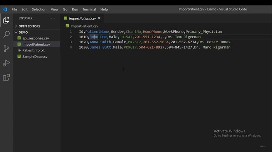Click the PatientName header text
Image resolution: width=272 pixels, height=152 pixels.
point(97,32)
